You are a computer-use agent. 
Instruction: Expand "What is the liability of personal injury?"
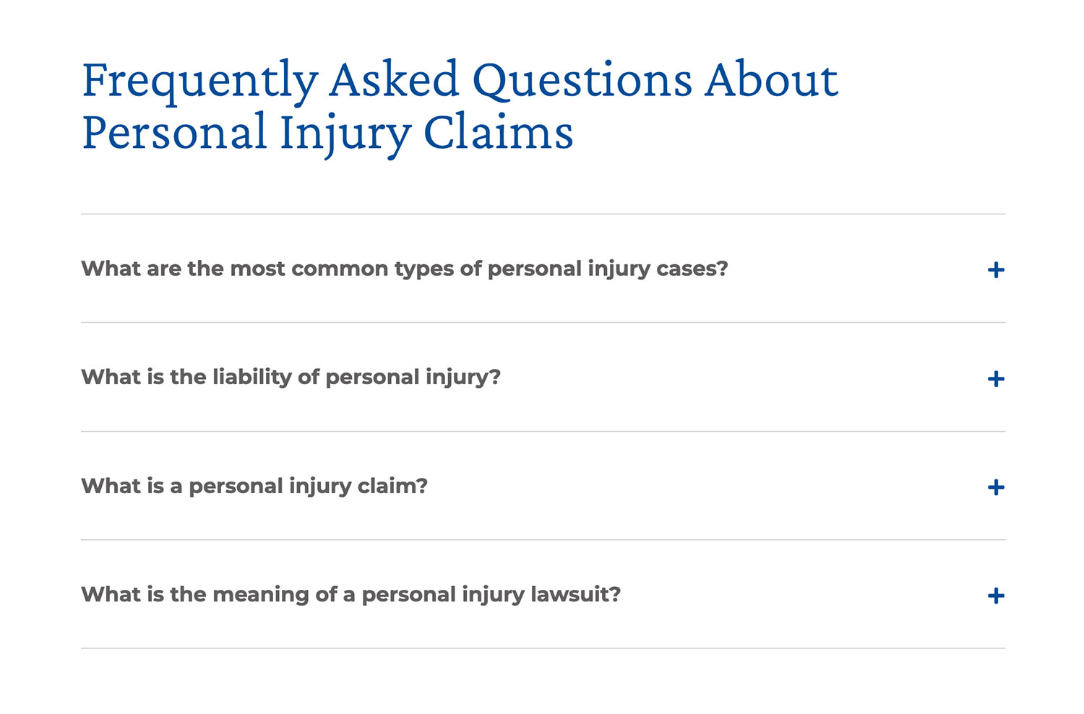(291, 377)
